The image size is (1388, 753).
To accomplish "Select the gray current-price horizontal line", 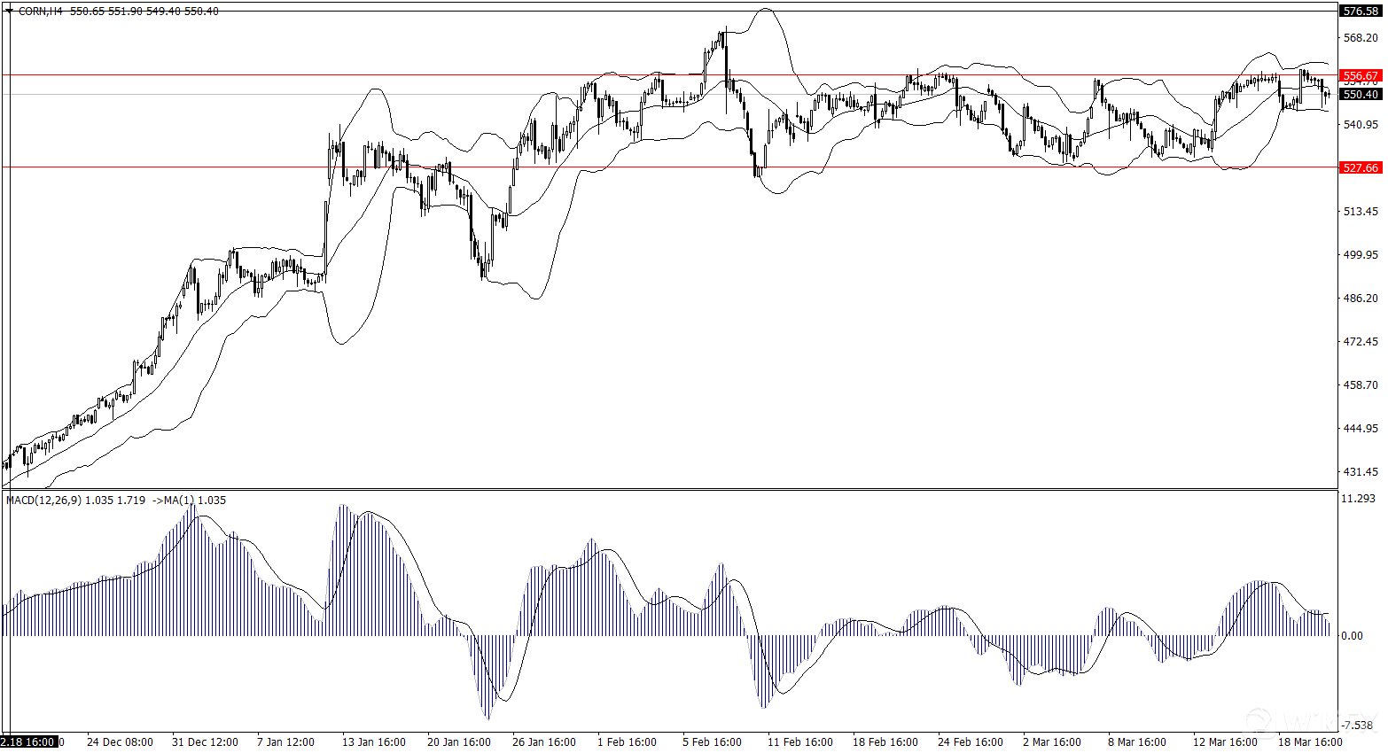I will pos(669,94).
